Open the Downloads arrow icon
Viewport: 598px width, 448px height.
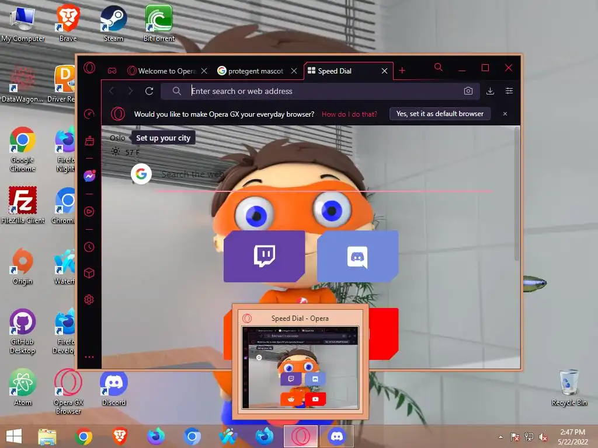(491, 91)
